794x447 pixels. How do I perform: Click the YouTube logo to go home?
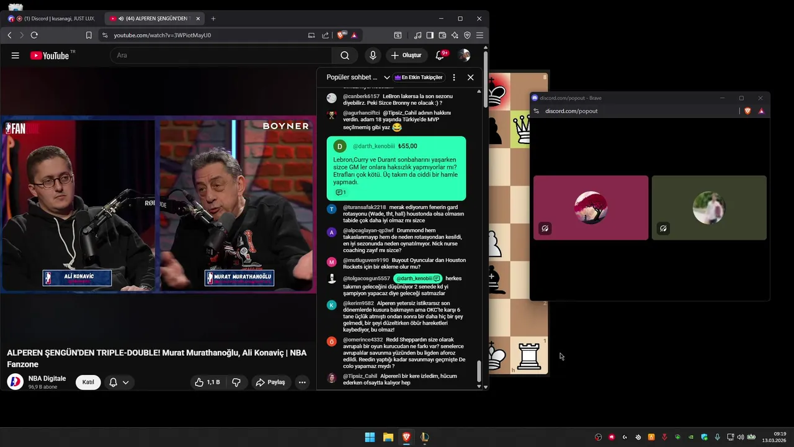tap(50, 55)
